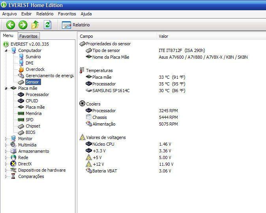
Task: Click the Ajuda menu
Action: [86, 14]
